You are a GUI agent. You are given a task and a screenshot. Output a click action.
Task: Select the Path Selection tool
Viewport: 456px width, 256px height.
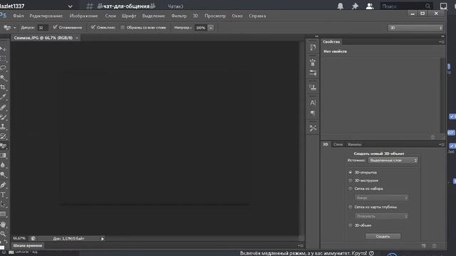3,204
